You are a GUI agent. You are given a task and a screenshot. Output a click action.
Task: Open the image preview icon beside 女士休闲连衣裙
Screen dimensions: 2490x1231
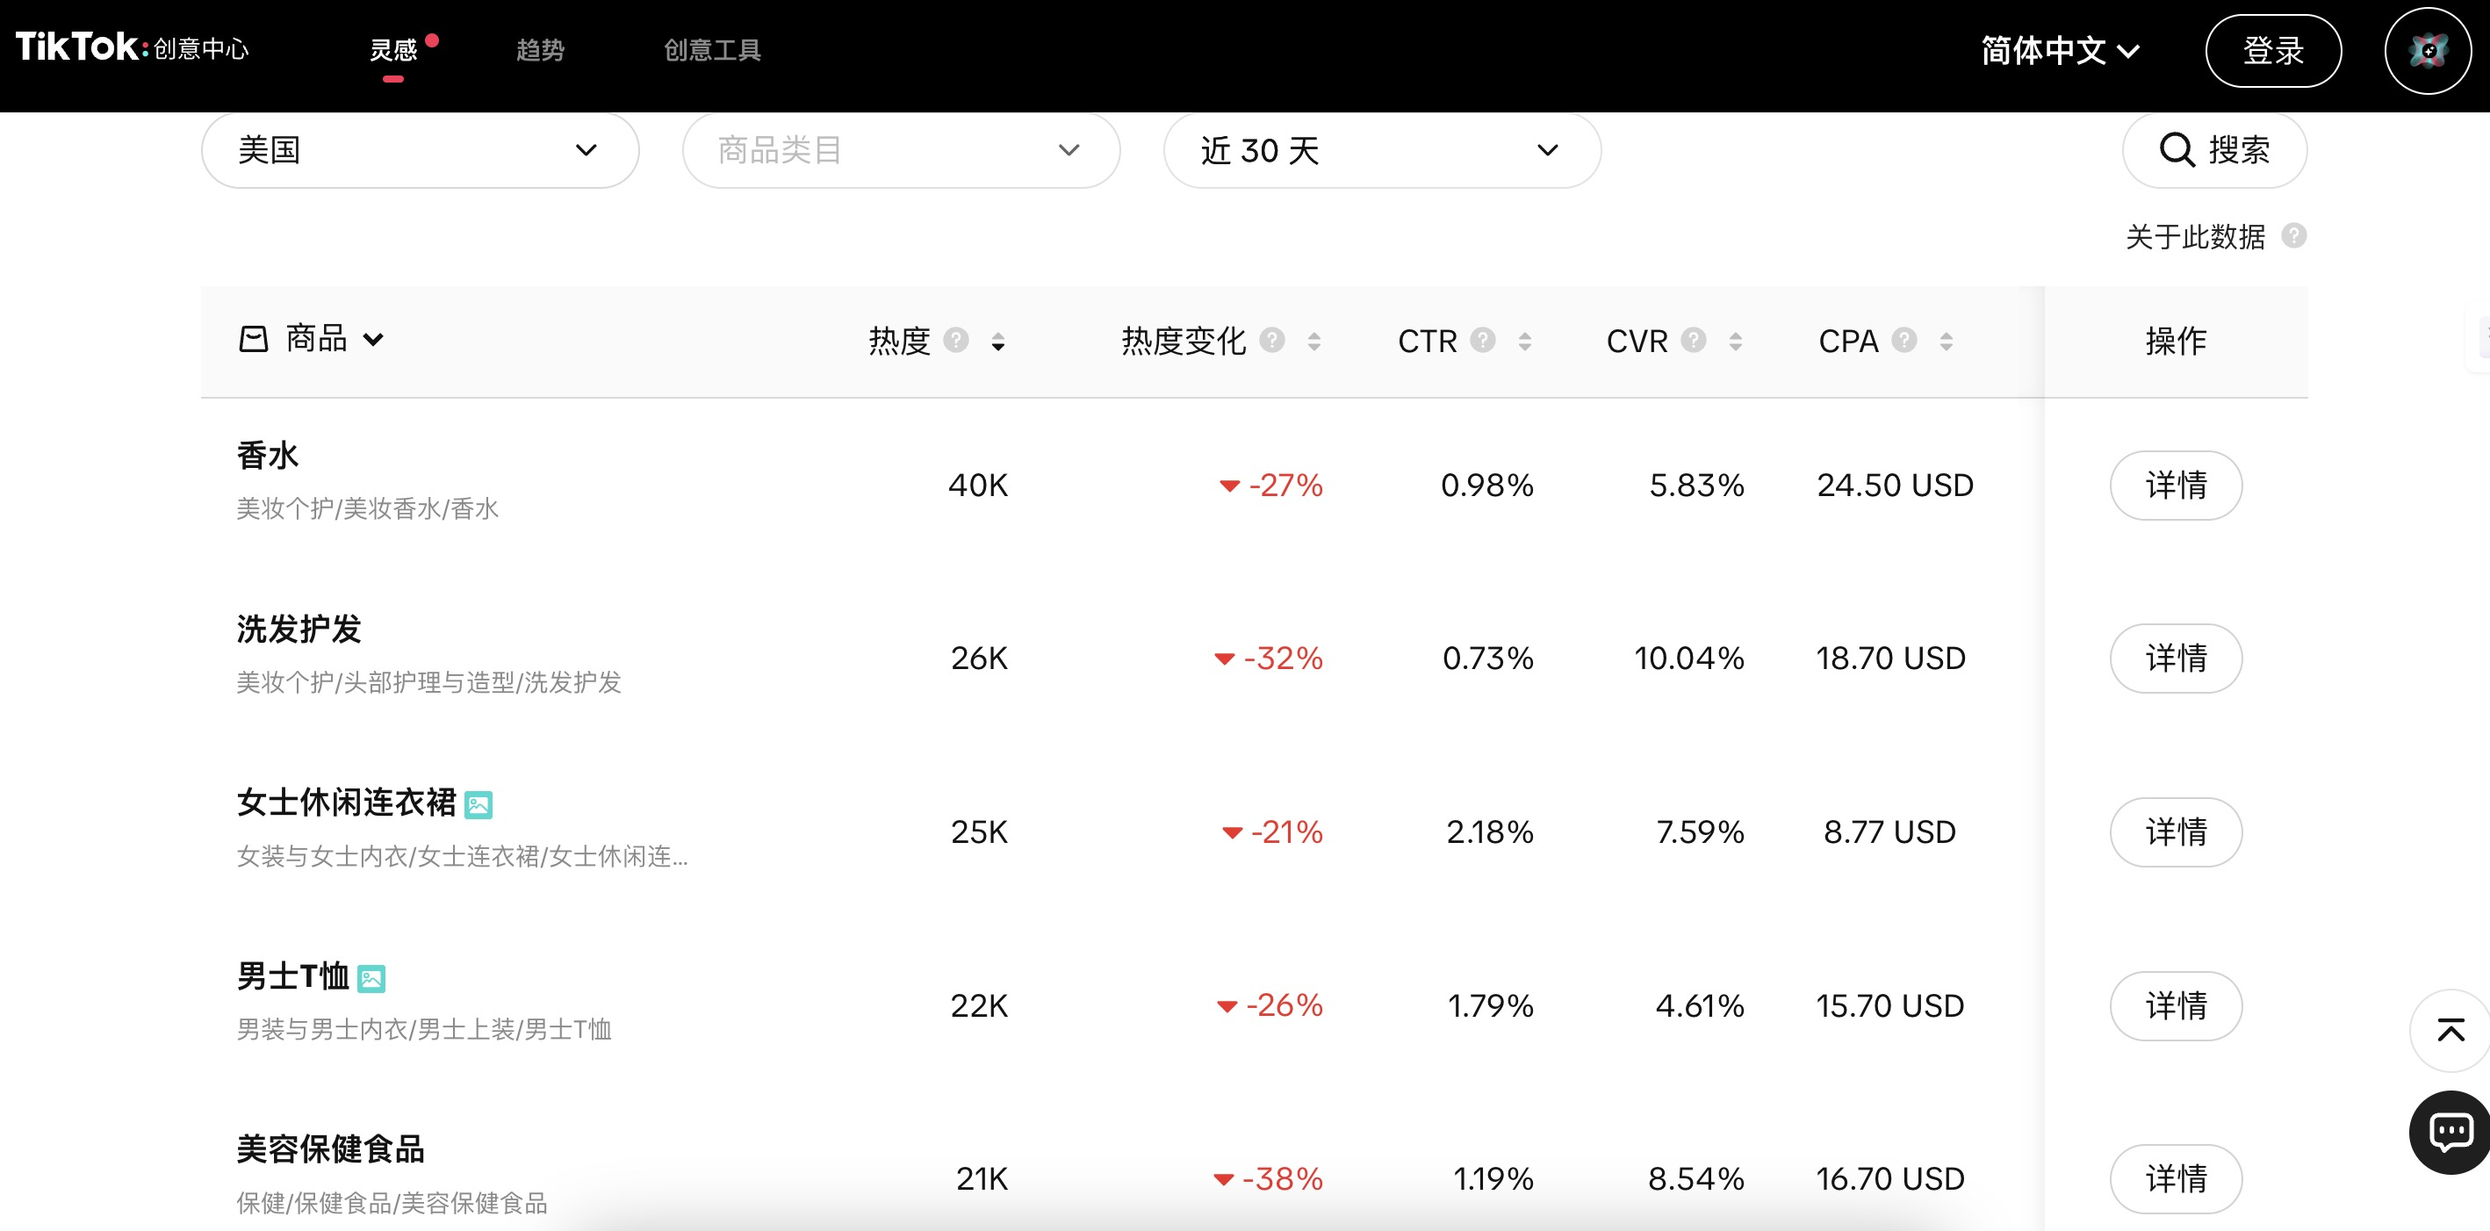tap(479, 803)
